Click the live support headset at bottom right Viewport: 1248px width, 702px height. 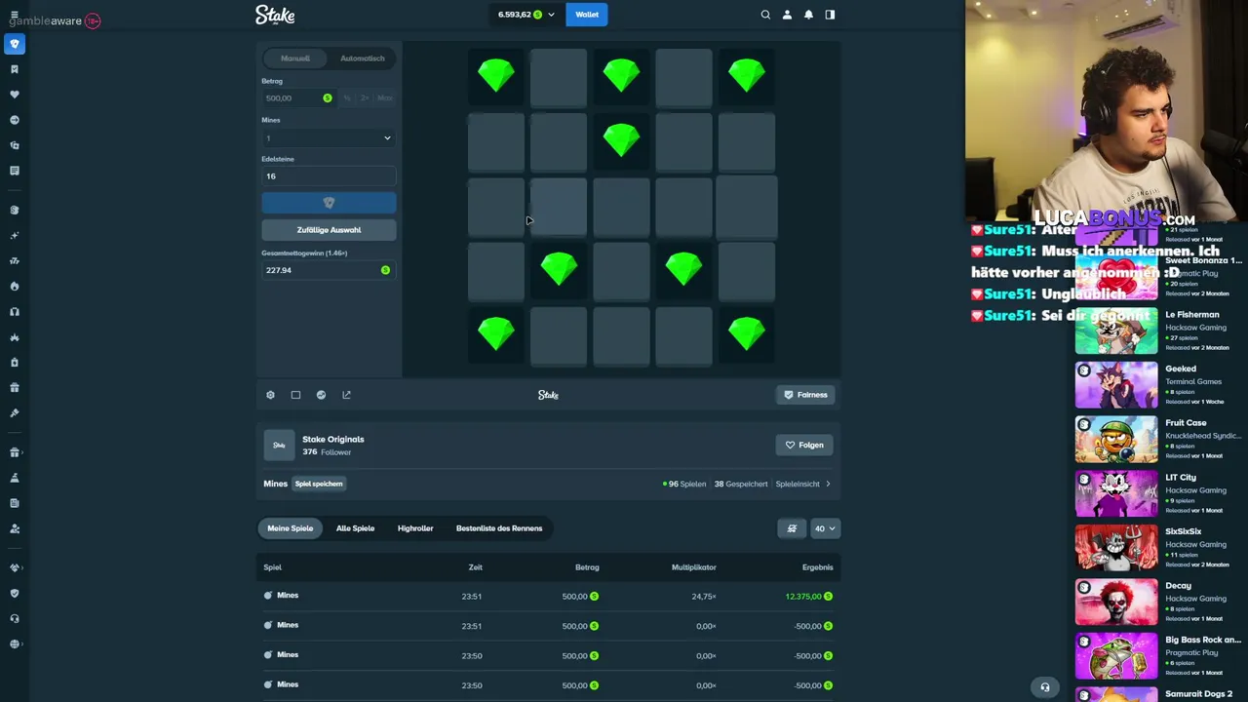coord(1044,687)
